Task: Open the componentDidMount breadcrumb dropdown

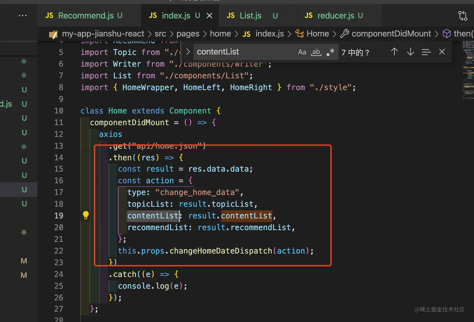Action: pyautogui.click(x=391, y=34)
